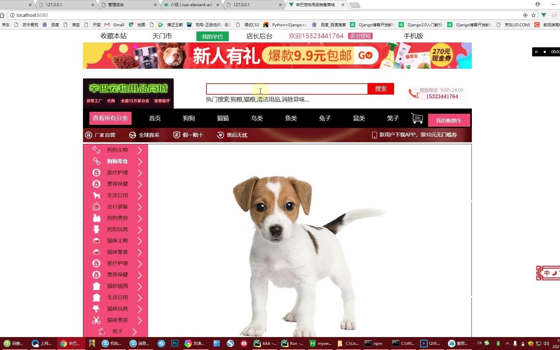Open the shopping cart icon
This screenshot has width=560, height=350.
point(417,118)
